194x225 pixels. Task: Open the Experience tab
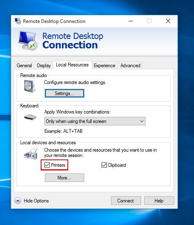click(104, 66)
